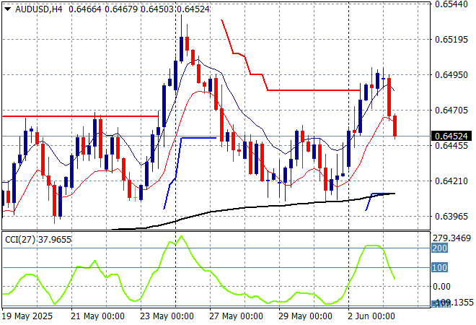
Task: Click the 21 May 00:00 date label
Action: click(x=97, y=316)
